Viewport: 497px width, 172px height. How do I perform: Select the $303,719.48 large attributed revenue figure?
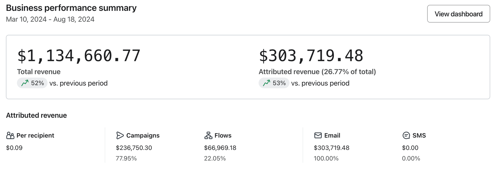(311, 56)
